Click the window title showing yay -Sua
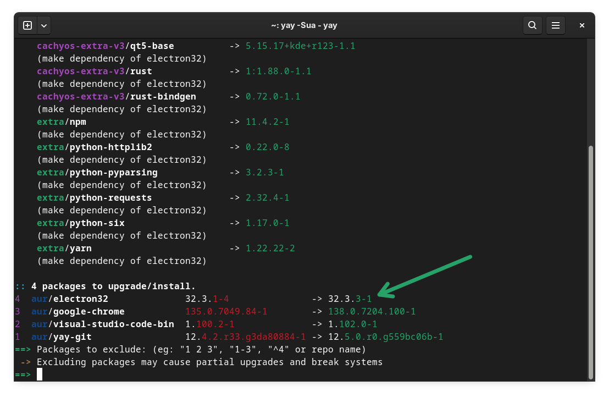Image resolution: width=609 pixels, height=397 pixels. (x=304, y=25)
